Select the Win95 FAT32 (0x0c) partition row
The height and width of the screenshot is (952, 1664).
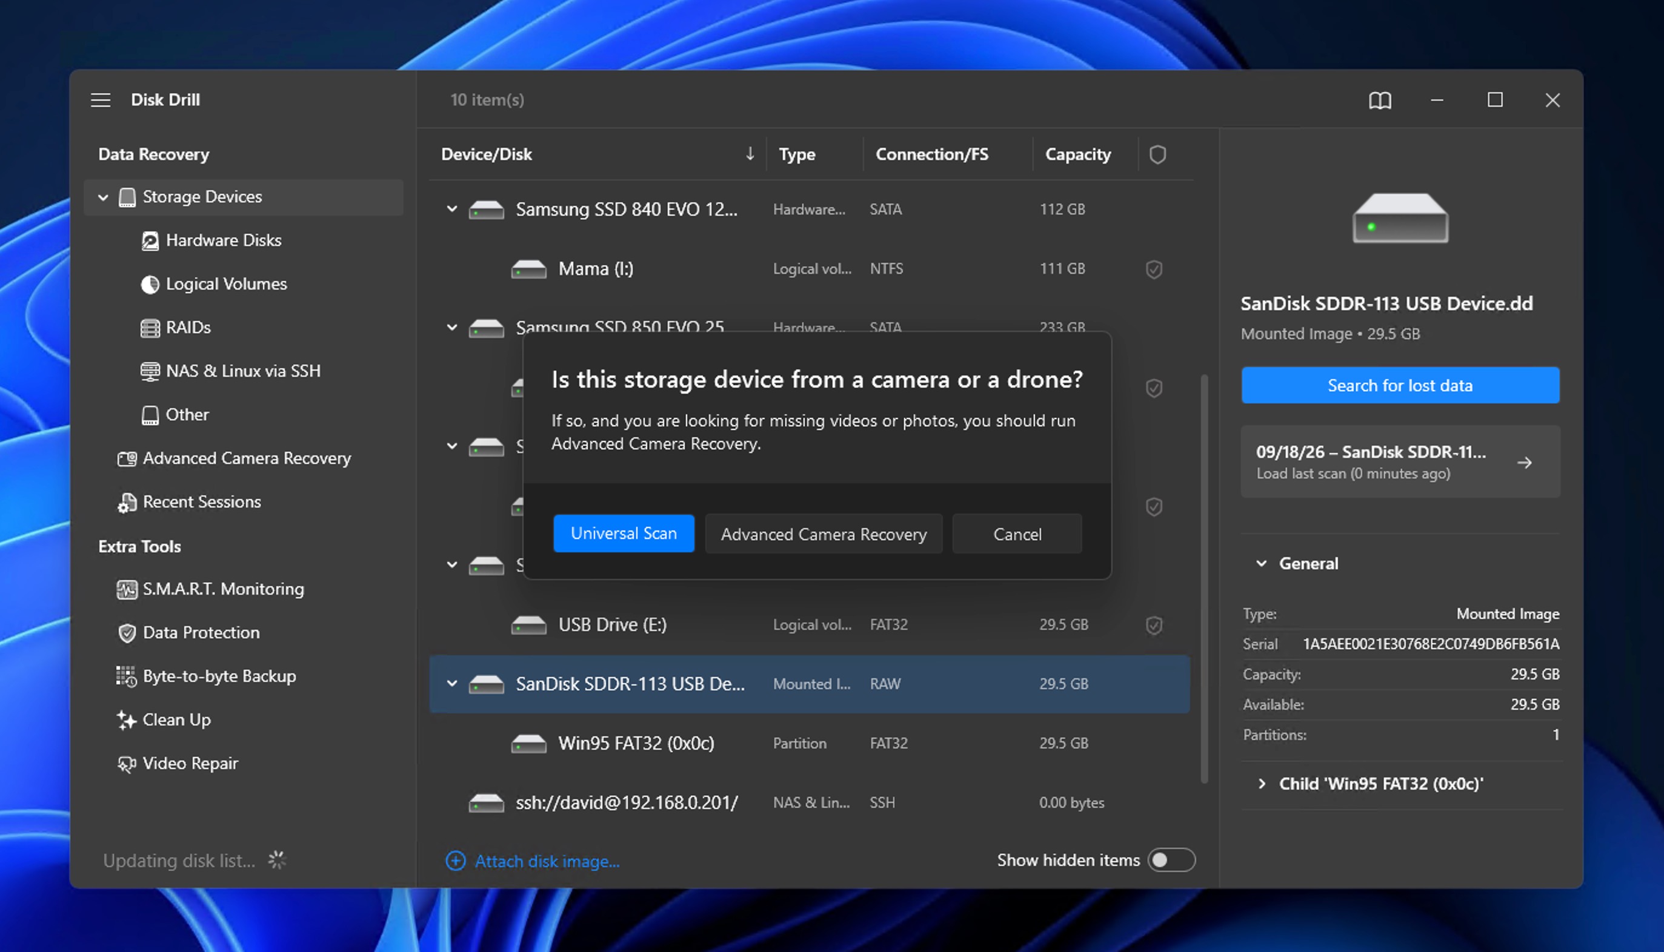pyautogui.click(x=809, y=744)
